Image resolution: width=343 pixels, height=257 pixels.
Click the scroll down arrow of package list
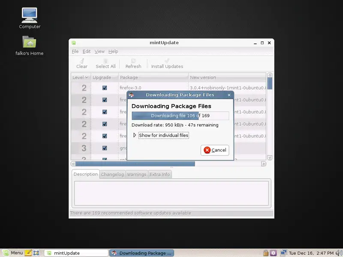tap(270, 158)
